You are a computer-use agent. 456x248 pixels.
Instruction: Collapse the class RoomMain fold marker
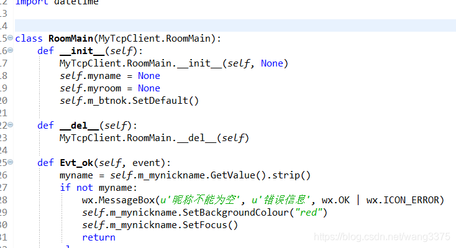[10, 37]
